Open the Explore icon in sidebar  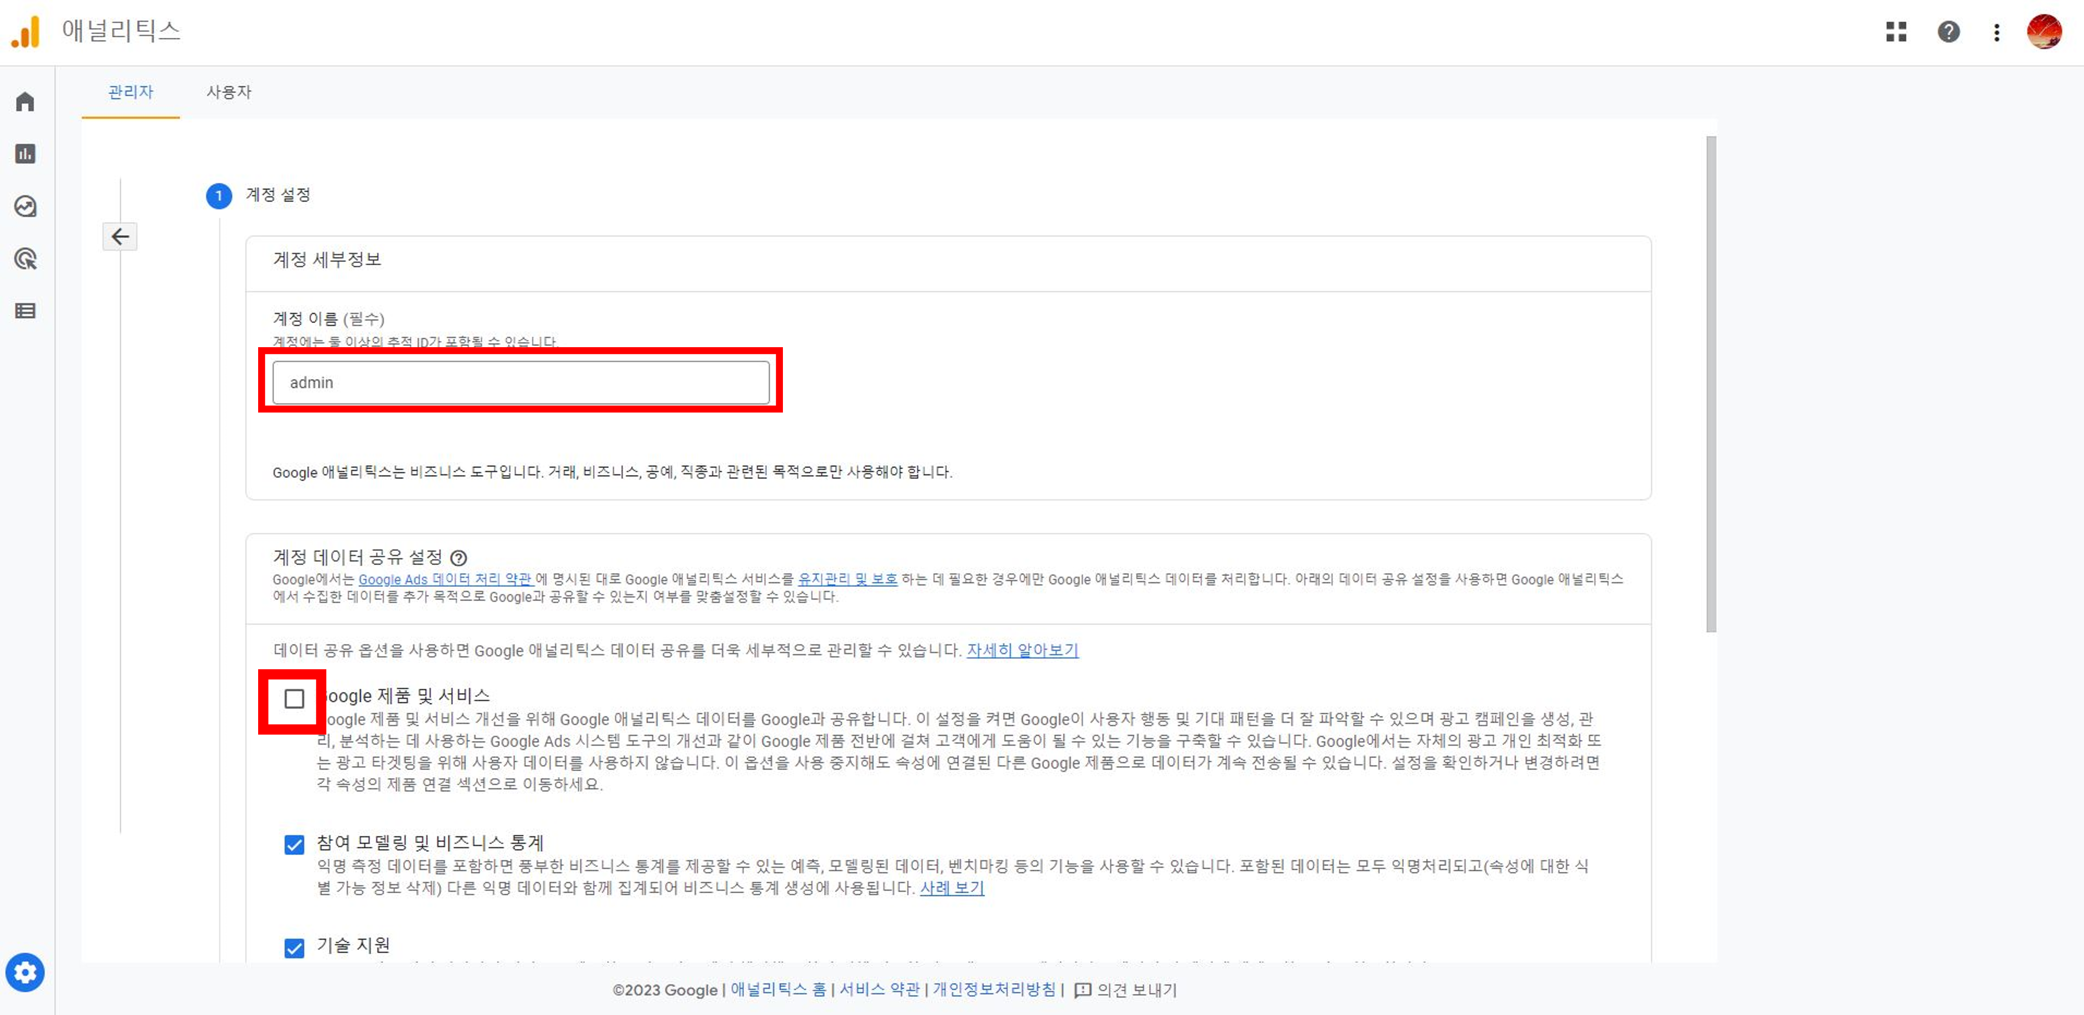click(x=25, y=206)
